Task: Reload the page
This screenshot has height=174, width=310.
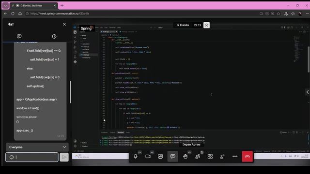Action: (13, 14)
